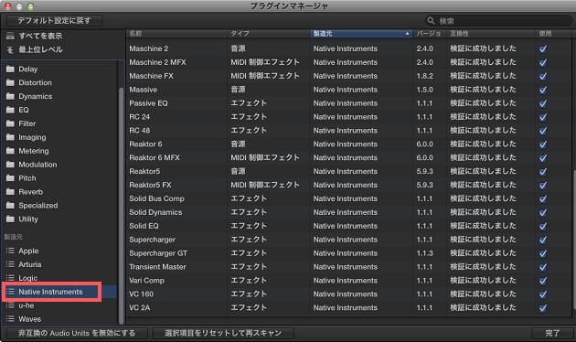Select the Maschine 2 MFX row
Image resolution: width=576 pixels, height=342 pixels.
(347, 62)
